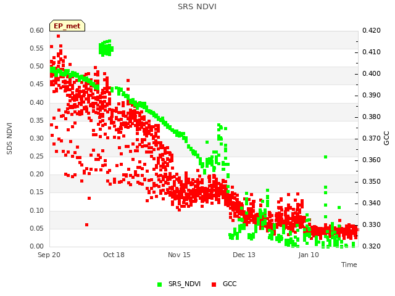Click the 0.40 left axis value
Image resolution: width=395 pixels, height=296 pixels.
point(37,102)
